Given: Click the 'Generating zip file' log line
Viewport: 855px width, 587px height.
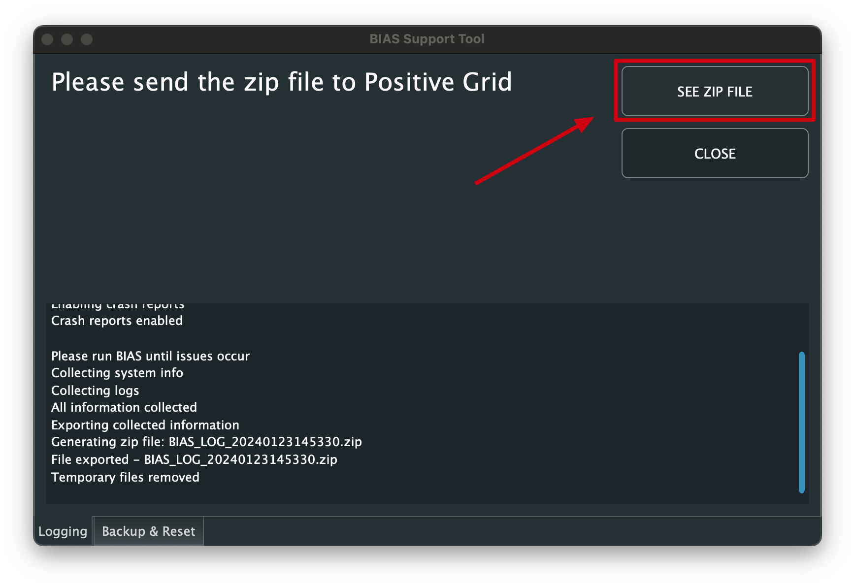Looking at the screenshot, I should [206, 442].
